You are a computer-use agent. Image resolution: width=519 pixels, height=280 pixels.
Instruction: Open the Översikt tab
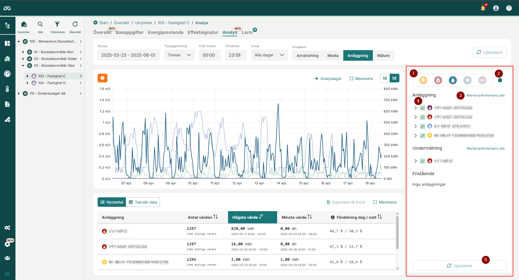pos(102,32)
